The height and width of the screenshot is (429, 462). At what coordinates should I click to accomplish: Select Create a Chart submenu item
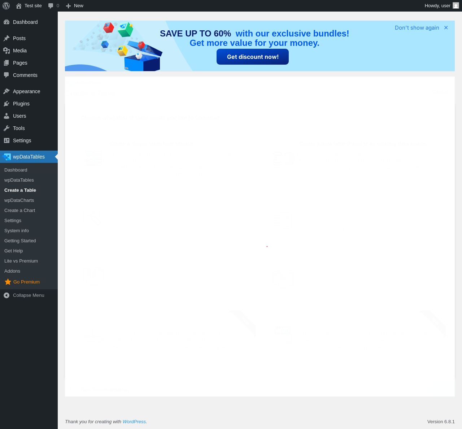click(20, 211)
